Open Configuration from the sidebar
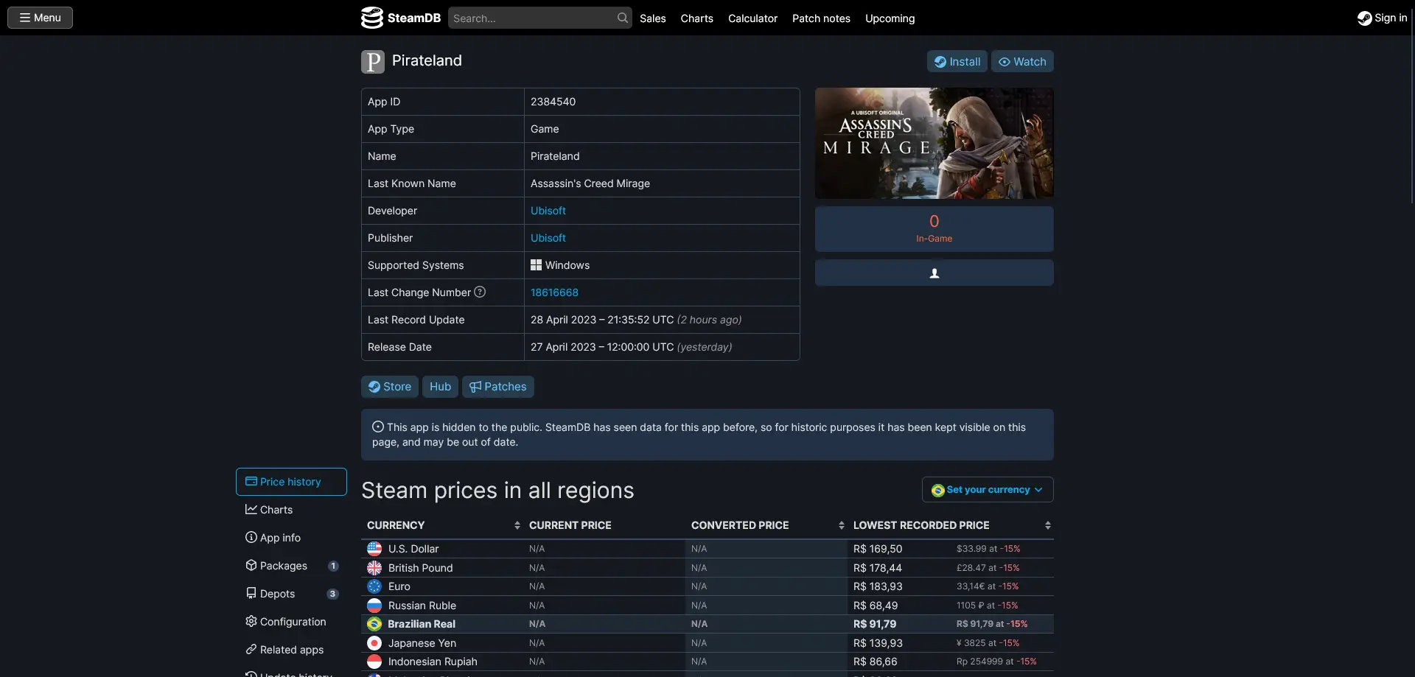Viewport: 1415px width, 677px height. (x=291, y=622)
